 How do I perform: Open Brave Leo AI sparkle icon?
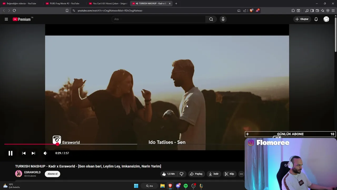tap(323, 11)
